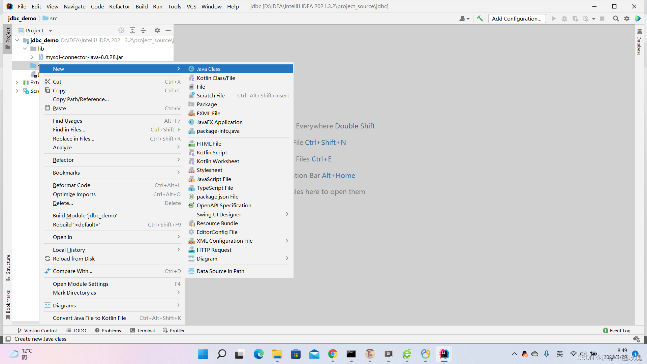The image size is (647, 364).
Task: Expand the mysql-connector-java jar node
Action: click(x=32, y=57)
